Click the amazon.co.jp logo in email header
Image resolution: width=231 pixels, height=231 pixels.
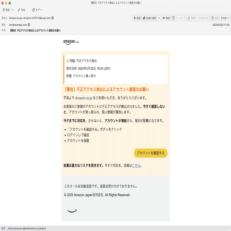[x=71, y=42]
